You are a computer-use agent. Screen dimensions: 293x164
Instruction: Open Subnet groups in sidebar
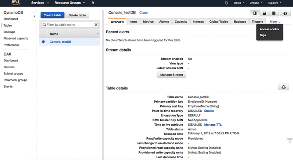coord(13,73)
